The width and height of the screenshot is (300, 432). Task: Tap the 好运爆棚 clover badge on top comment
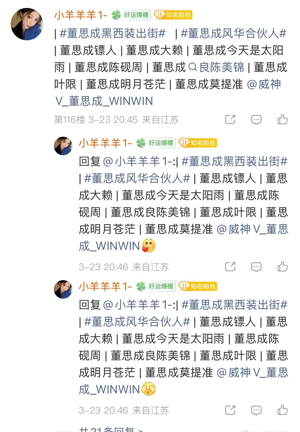coord(131,15)
